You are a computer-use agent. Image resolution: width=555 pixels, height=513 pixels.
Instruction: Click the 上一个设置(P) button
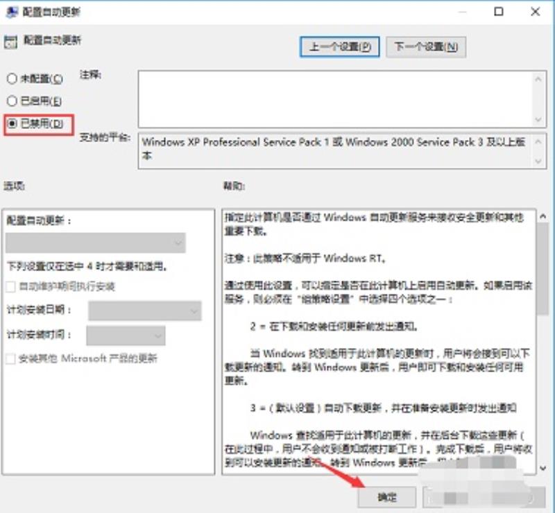click(x=340, y=46)
